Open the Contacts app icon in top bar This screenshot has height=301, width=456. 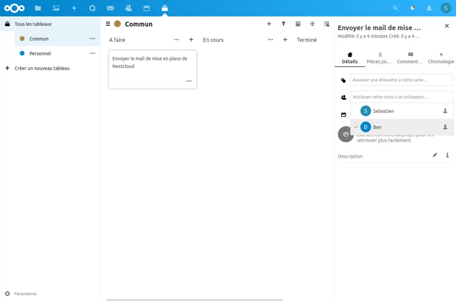point(128,8)
